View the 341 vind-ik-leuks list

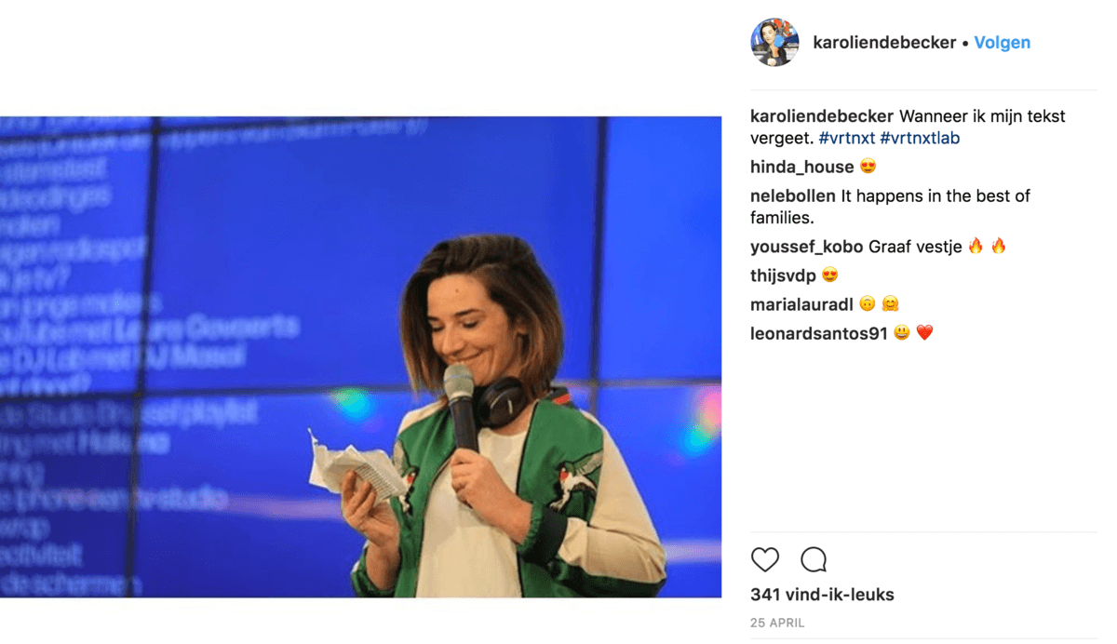click(x=822, y=595)
